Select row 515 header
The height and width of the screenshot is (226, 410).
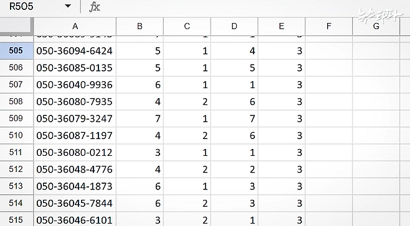pos(16,220)
